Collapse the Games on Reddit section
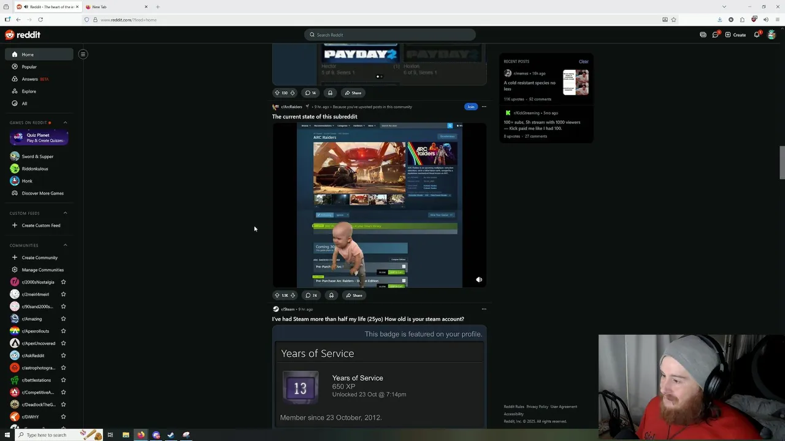 [65, 123]
